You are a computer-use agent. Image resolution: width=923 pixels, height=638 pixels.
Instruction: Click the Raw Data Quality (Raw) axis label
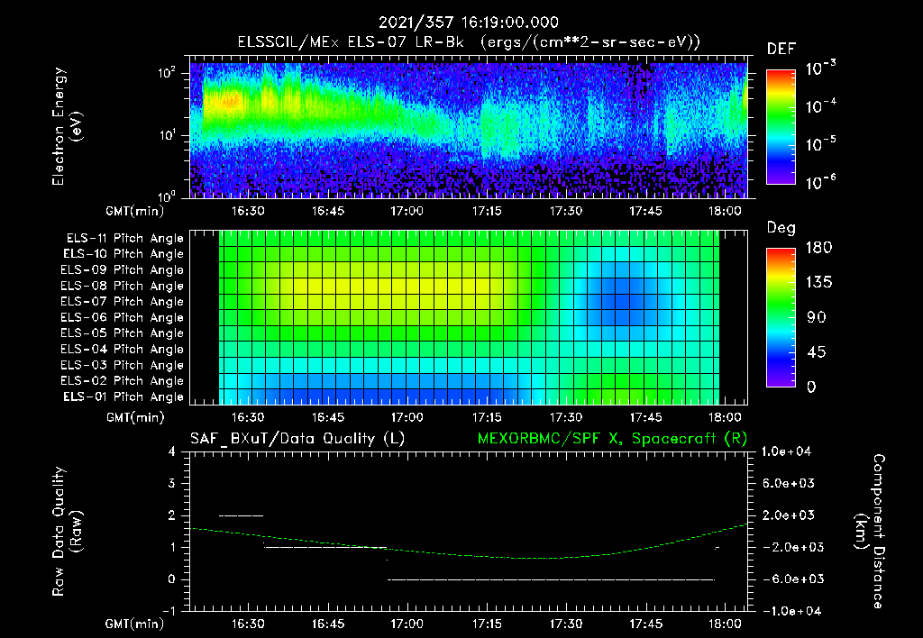pyautogui.click(x=67, y=532)
